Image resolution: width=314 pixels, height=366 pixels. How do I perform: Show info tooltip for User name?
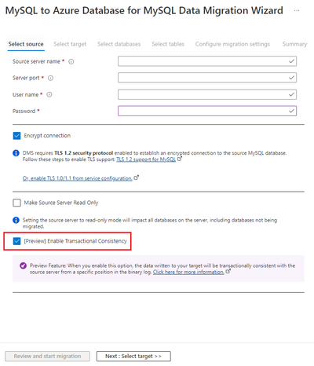[49, 95]
